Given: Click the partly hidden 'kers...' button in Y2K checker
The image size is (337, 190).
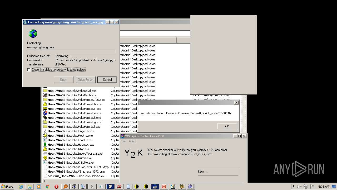Looking at the screenshot, I should [218, 171].
